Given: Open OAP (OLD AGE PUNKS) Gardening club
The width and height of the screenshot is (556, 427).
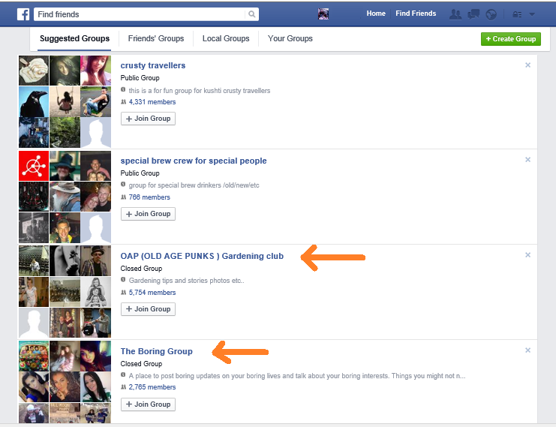Looking at the screenshot, I should [x=202, y=256].
